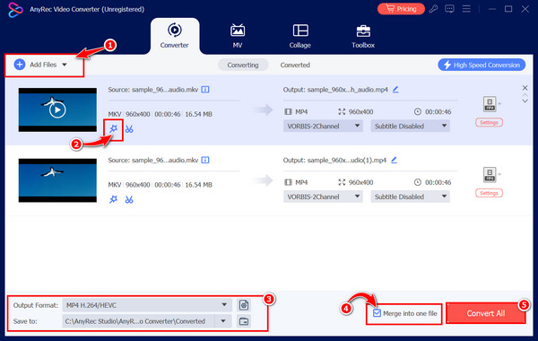Open the Toolbox tab
This screenshot has height=341, width=538.
(x=363, y=36)
